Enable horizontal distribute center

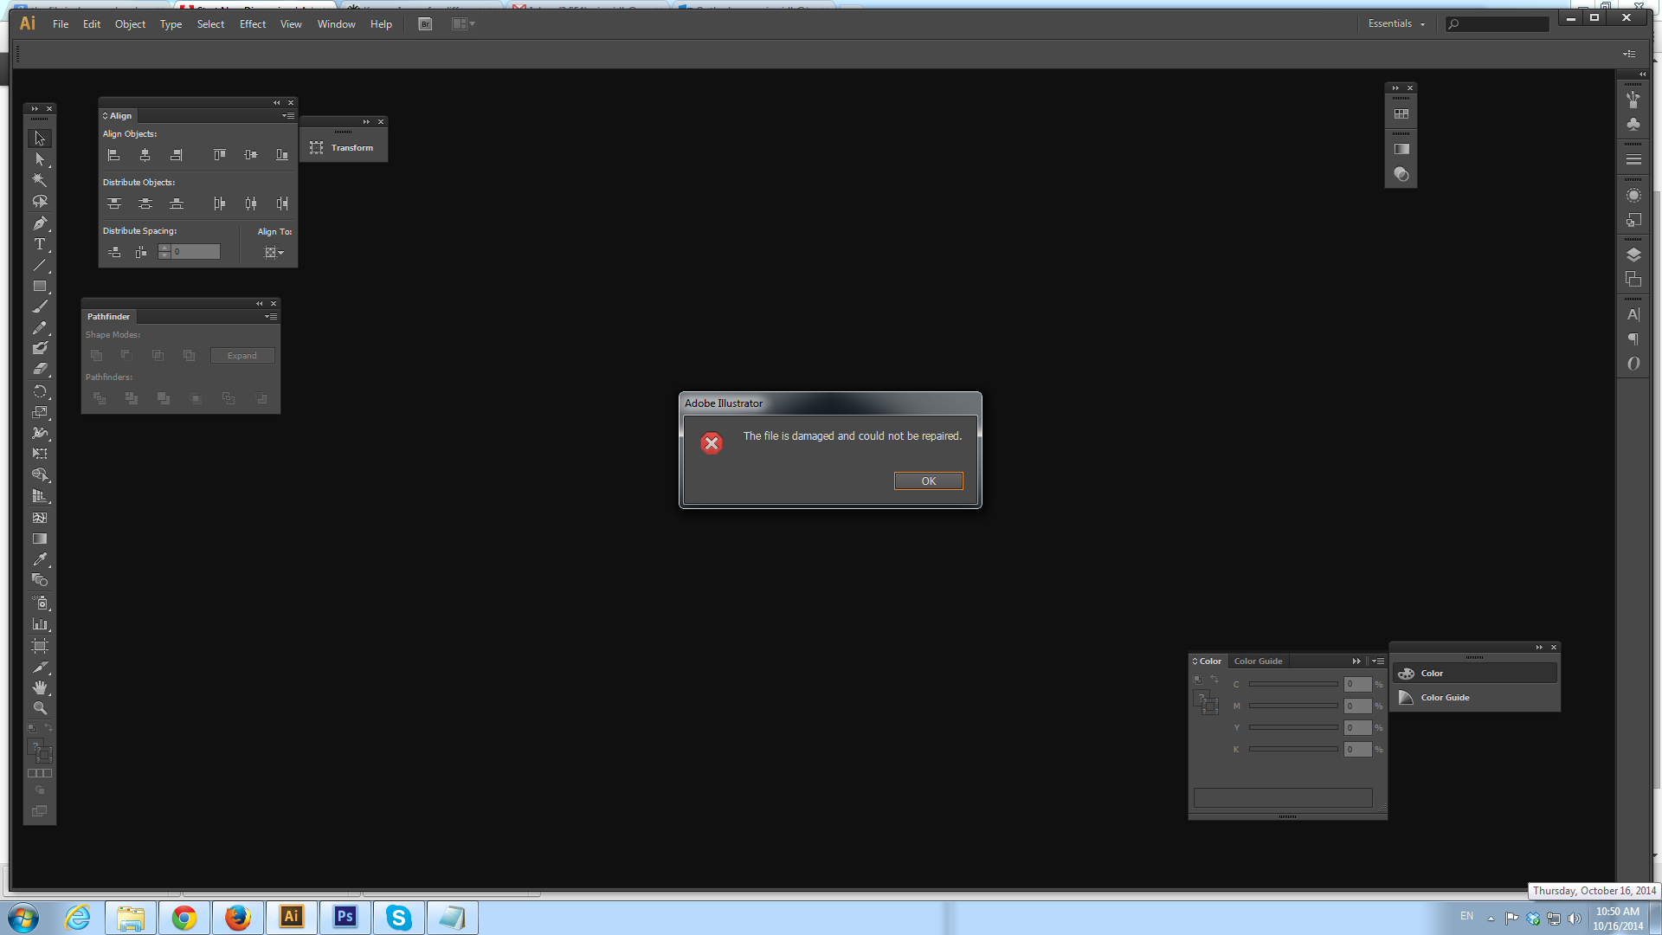[x=250, y=203]
